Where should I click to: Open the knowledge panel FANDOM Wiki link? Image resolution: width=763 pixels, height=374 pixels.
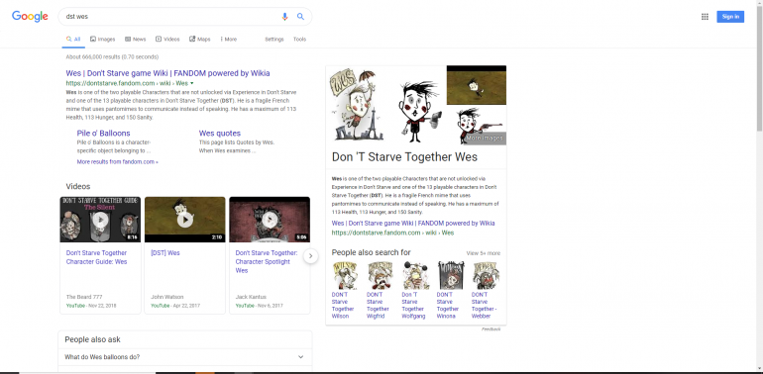coord(413,224)
